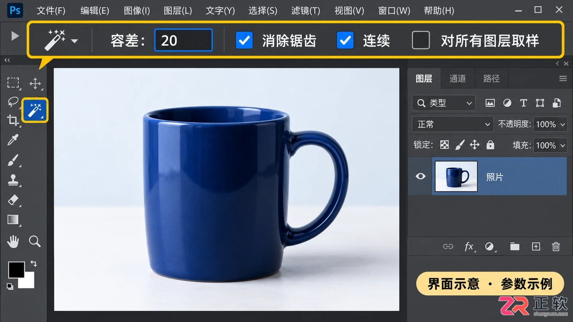
Task: Click the link layers icon
Action: tap(448, 246)
